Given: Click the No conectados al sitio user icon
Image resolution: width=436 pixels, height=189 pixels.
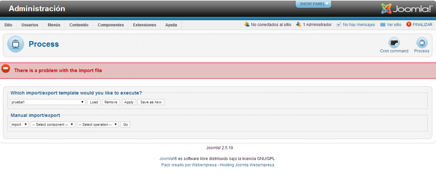Looking at the screenshot, I should [x=247, y=25].
